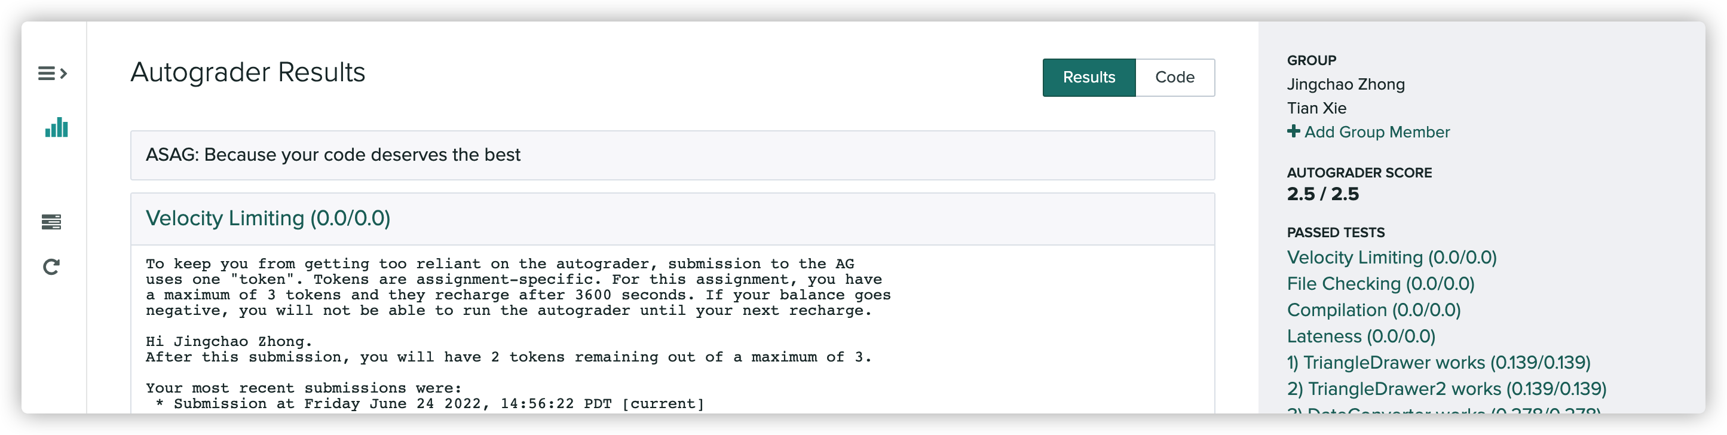
Task: Click the Add Group Member link
Action: click(x=1376, y=132)
